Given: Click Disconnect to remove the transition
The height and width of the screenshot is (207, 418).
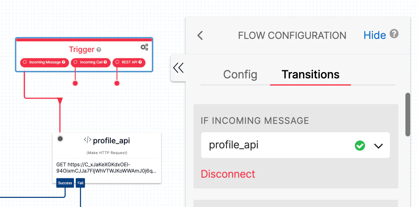Looking at the screenshot, I should click(228, 174).
